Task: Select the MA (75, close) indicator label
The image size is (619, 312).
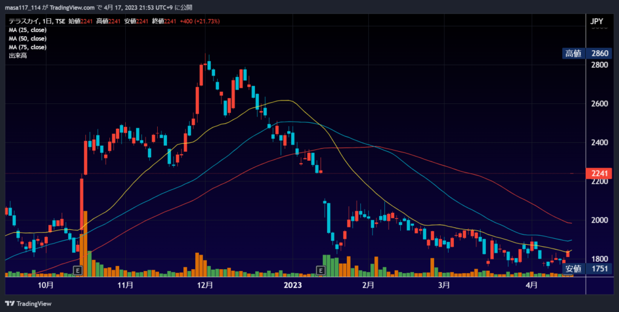Action: pyautogui.click(x=28, y=47)
